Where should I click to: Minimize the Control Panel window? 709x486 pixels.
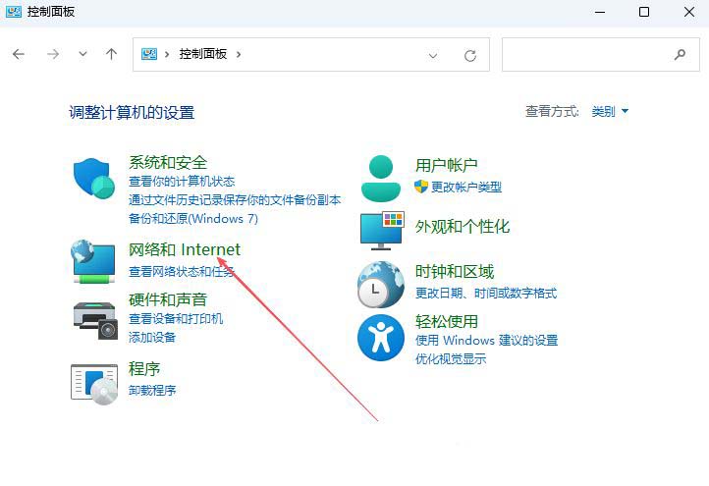point(600,12)
